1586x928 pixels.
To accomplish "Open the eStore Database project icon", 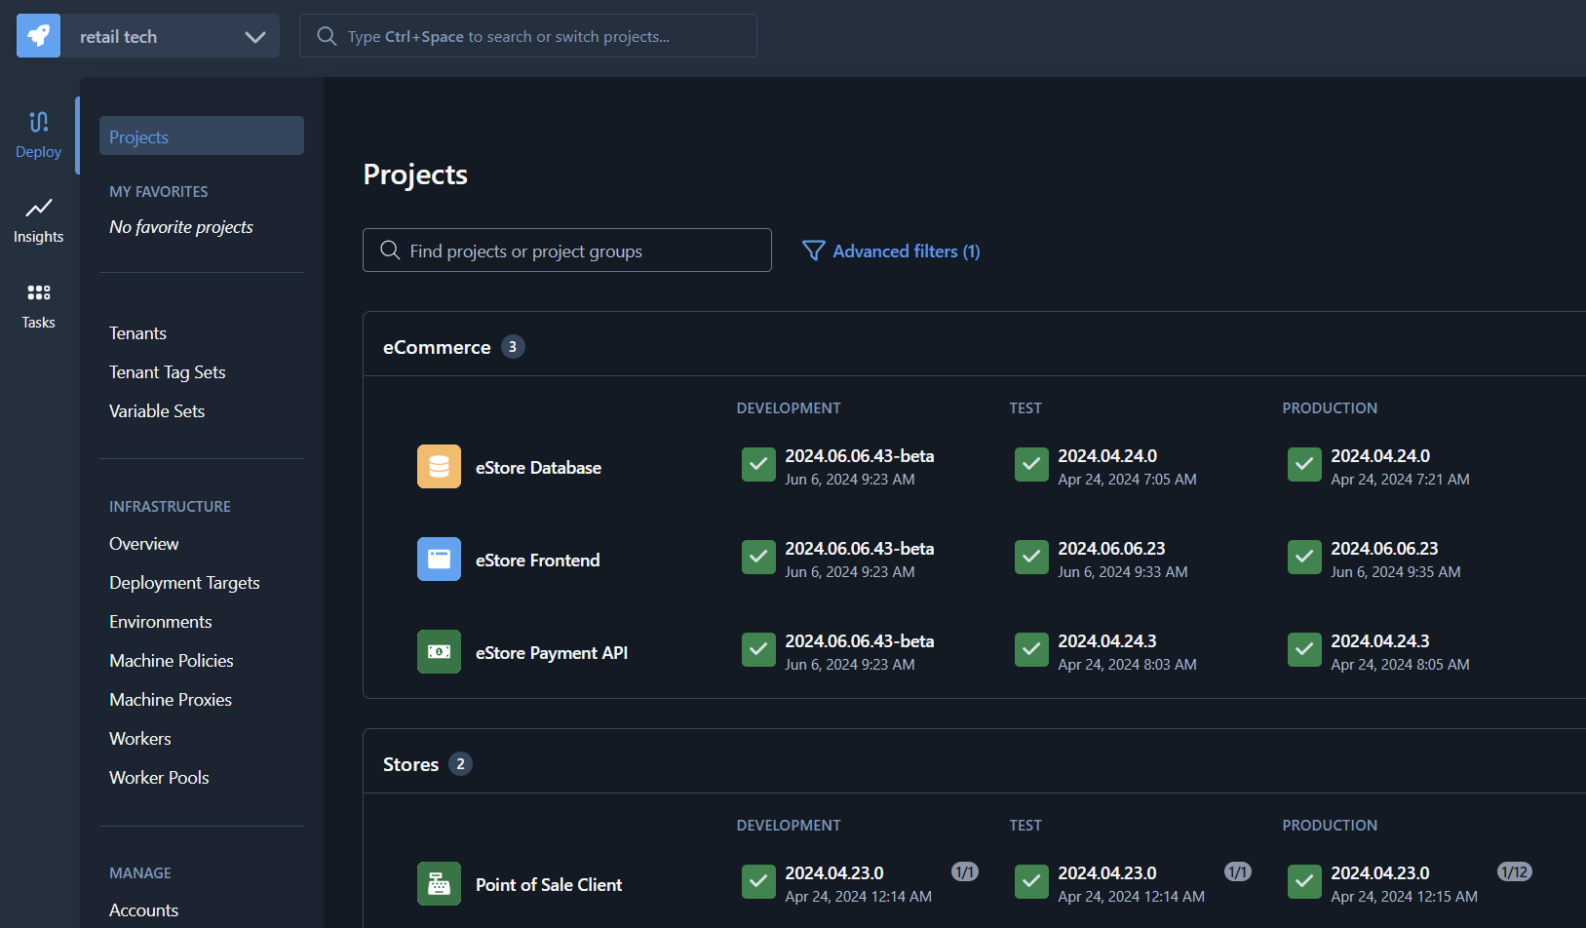I will 439,466.
